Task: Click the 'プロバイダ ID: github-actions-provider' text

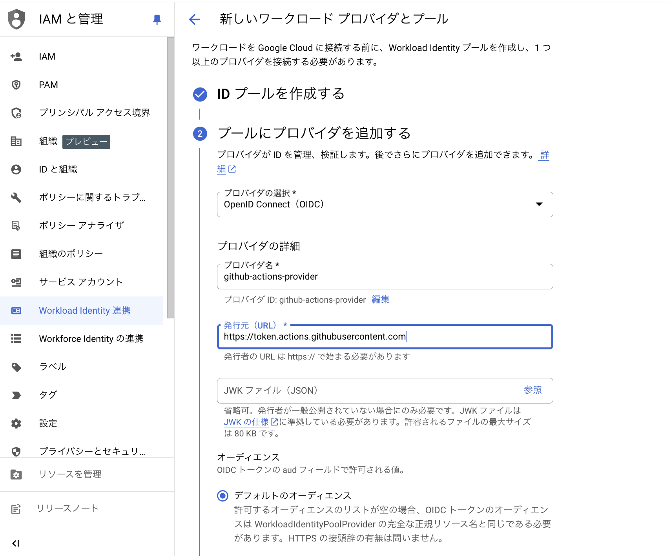Action: coord(295,300)
